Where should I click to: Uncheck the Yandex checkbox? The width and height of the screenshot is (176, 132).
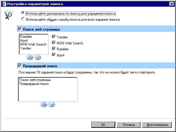point(54,37)
